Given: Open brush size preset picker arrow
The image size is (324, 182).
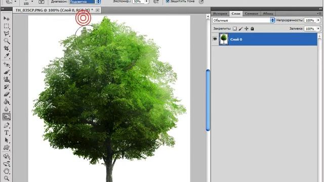Looking at the screenshot, I should [32, 2].
